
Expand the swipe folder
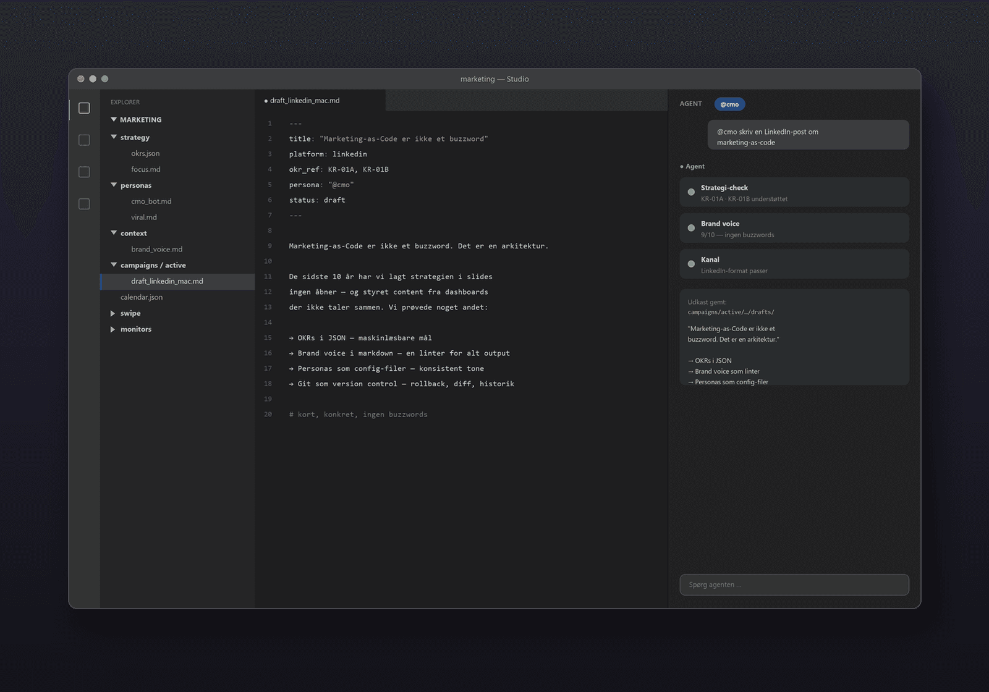(112, 313)
